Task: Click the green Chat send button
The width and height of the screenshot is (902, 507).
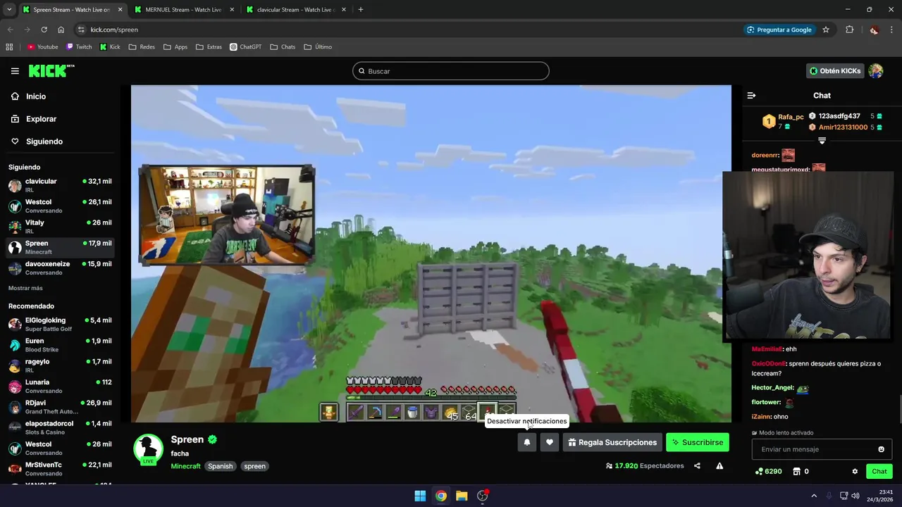Action: tap(879, 471)
